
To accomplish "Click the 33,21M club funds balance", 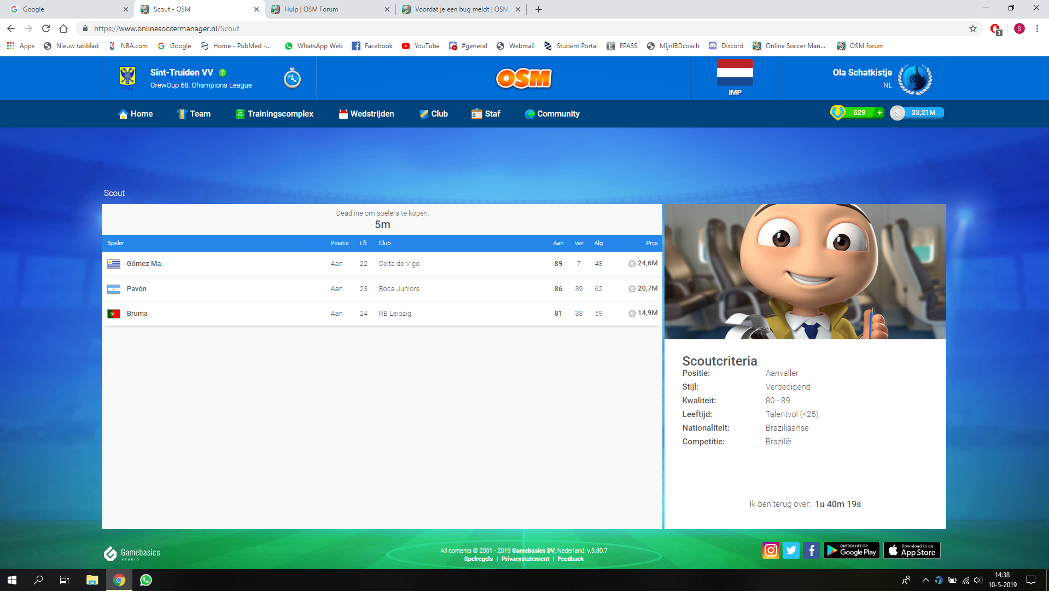I will pyautogui.click(x=923, y=113).
